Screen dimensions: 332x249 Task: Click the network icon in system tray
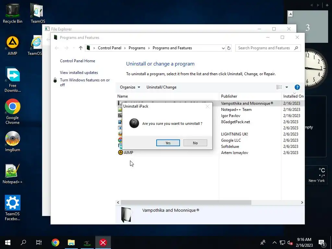click(282, 243)
